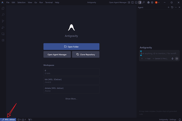Open Run and Debug view
The image size is (182, 121).
[x=3, y=27]
